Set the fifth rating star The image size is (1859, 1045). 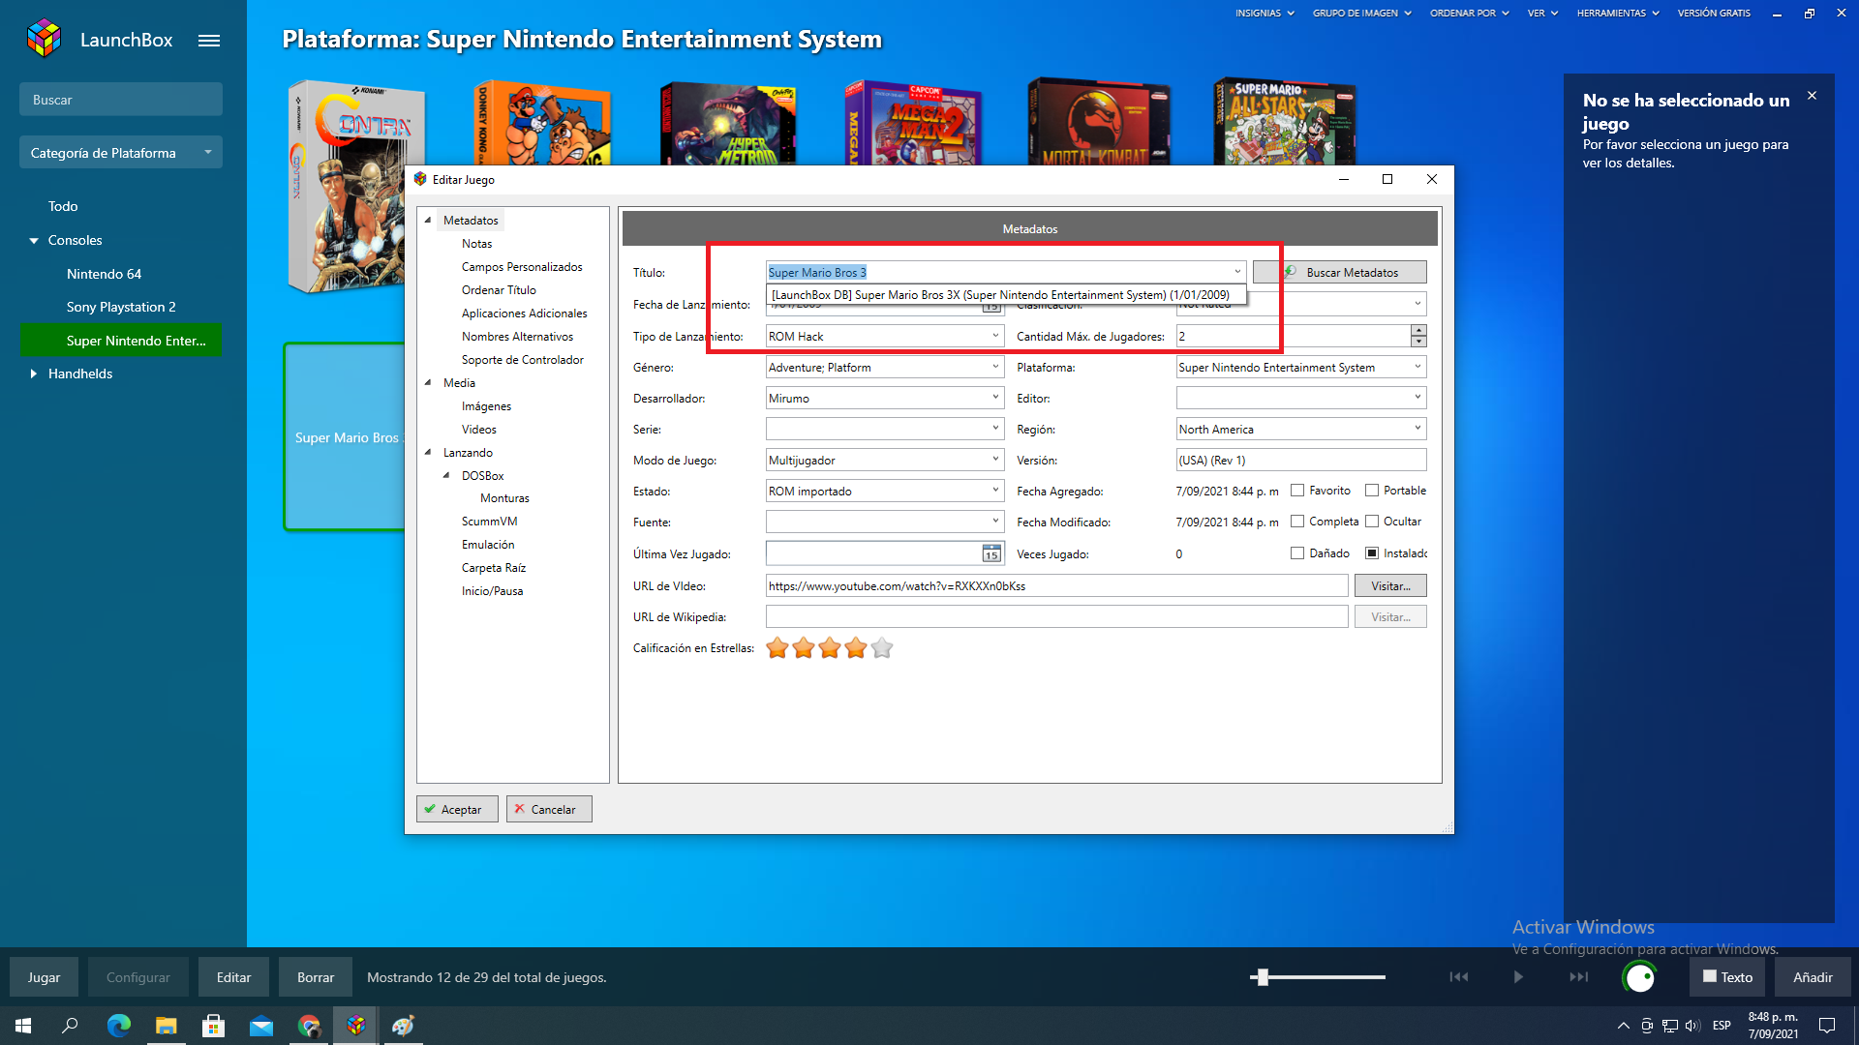[x=881, y=648]
